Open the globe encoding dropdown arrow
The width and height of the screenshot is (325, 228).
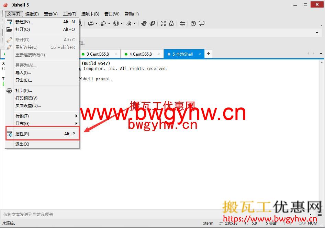click(122, 24)
